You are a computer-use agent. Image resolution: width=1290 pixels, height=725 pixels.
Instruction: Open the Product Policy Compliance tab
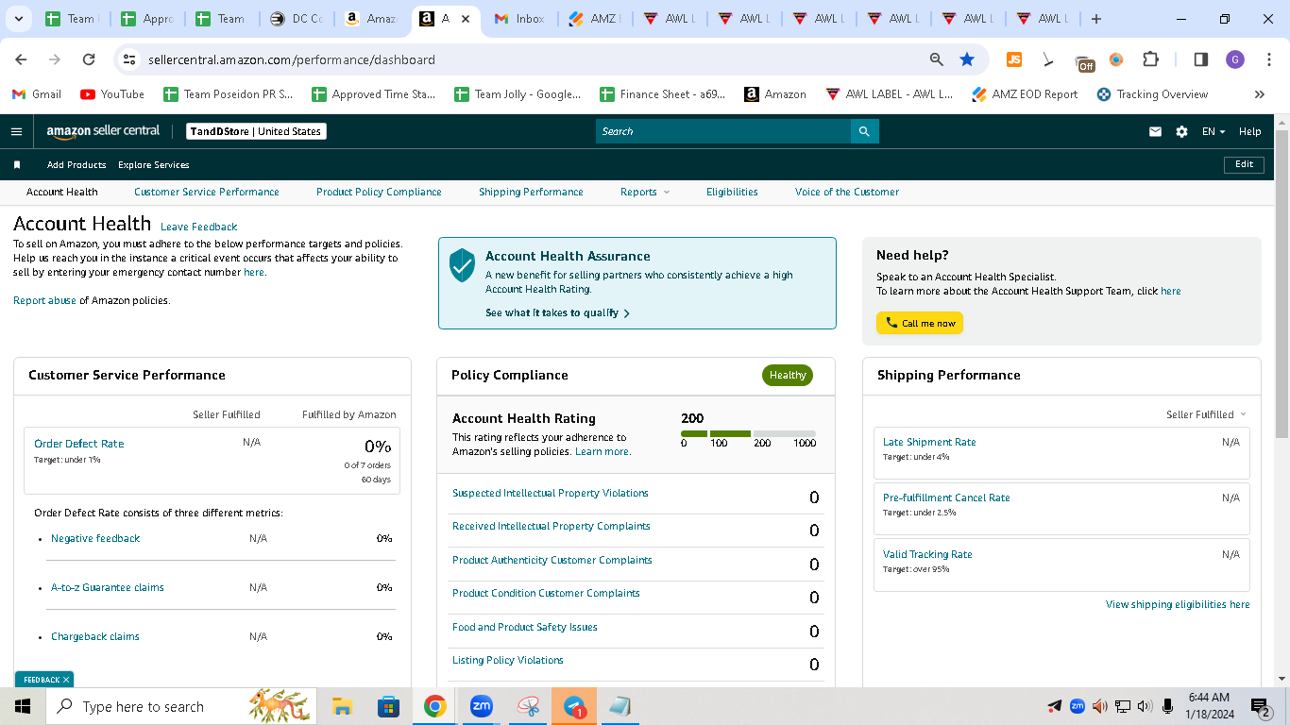click(379, 192)
